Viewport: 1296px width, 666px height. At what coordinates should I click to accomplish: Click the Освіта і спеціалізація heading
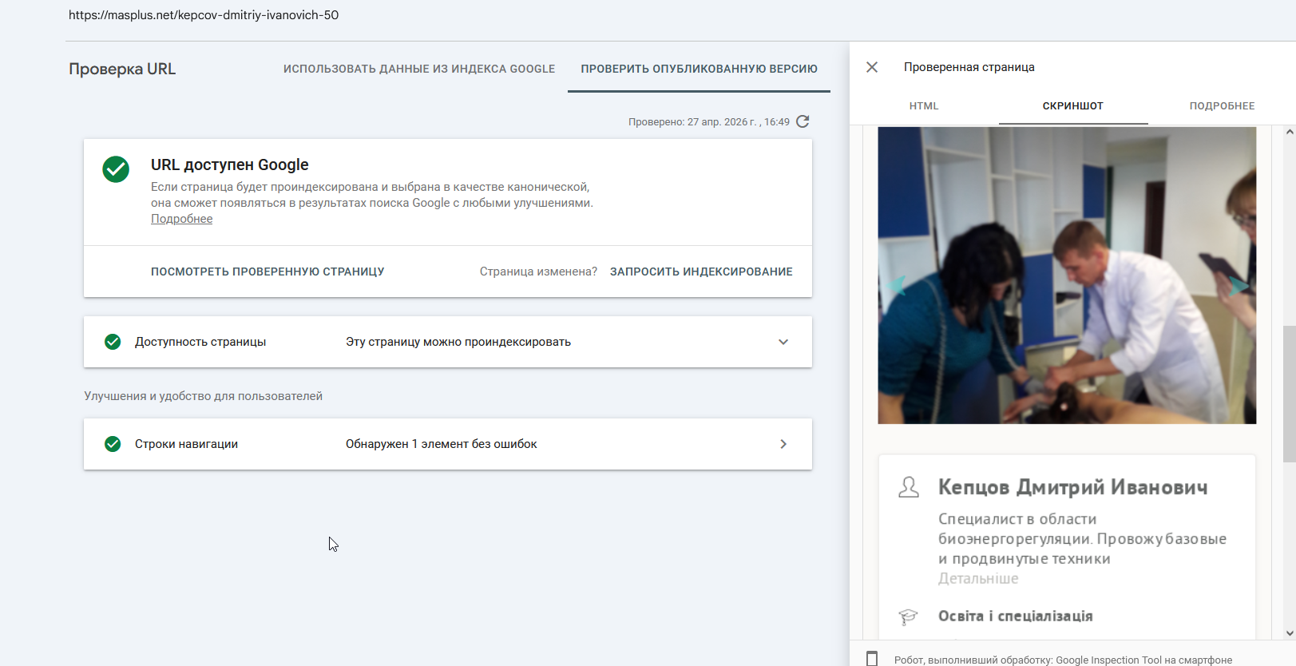(1016, 616)
